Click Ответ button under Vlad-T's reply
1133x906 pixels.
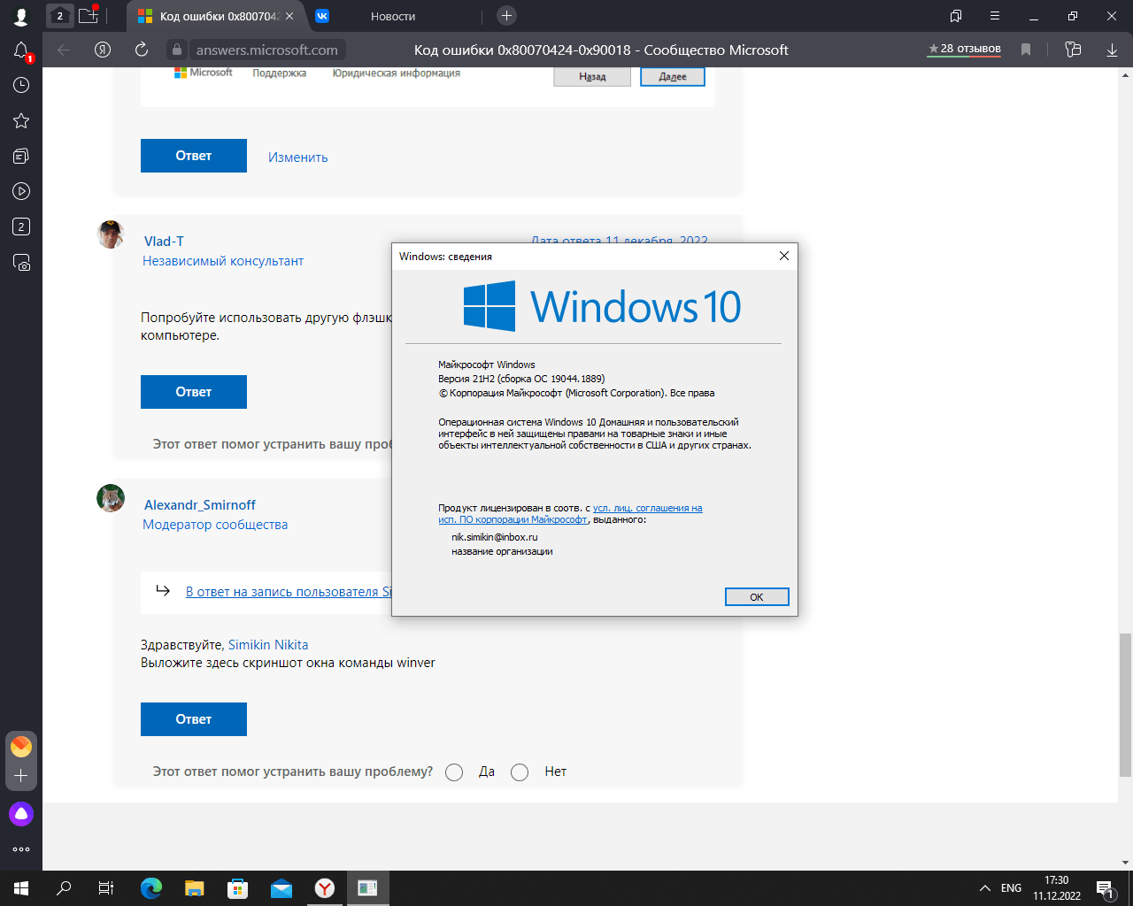click(194, 392)
